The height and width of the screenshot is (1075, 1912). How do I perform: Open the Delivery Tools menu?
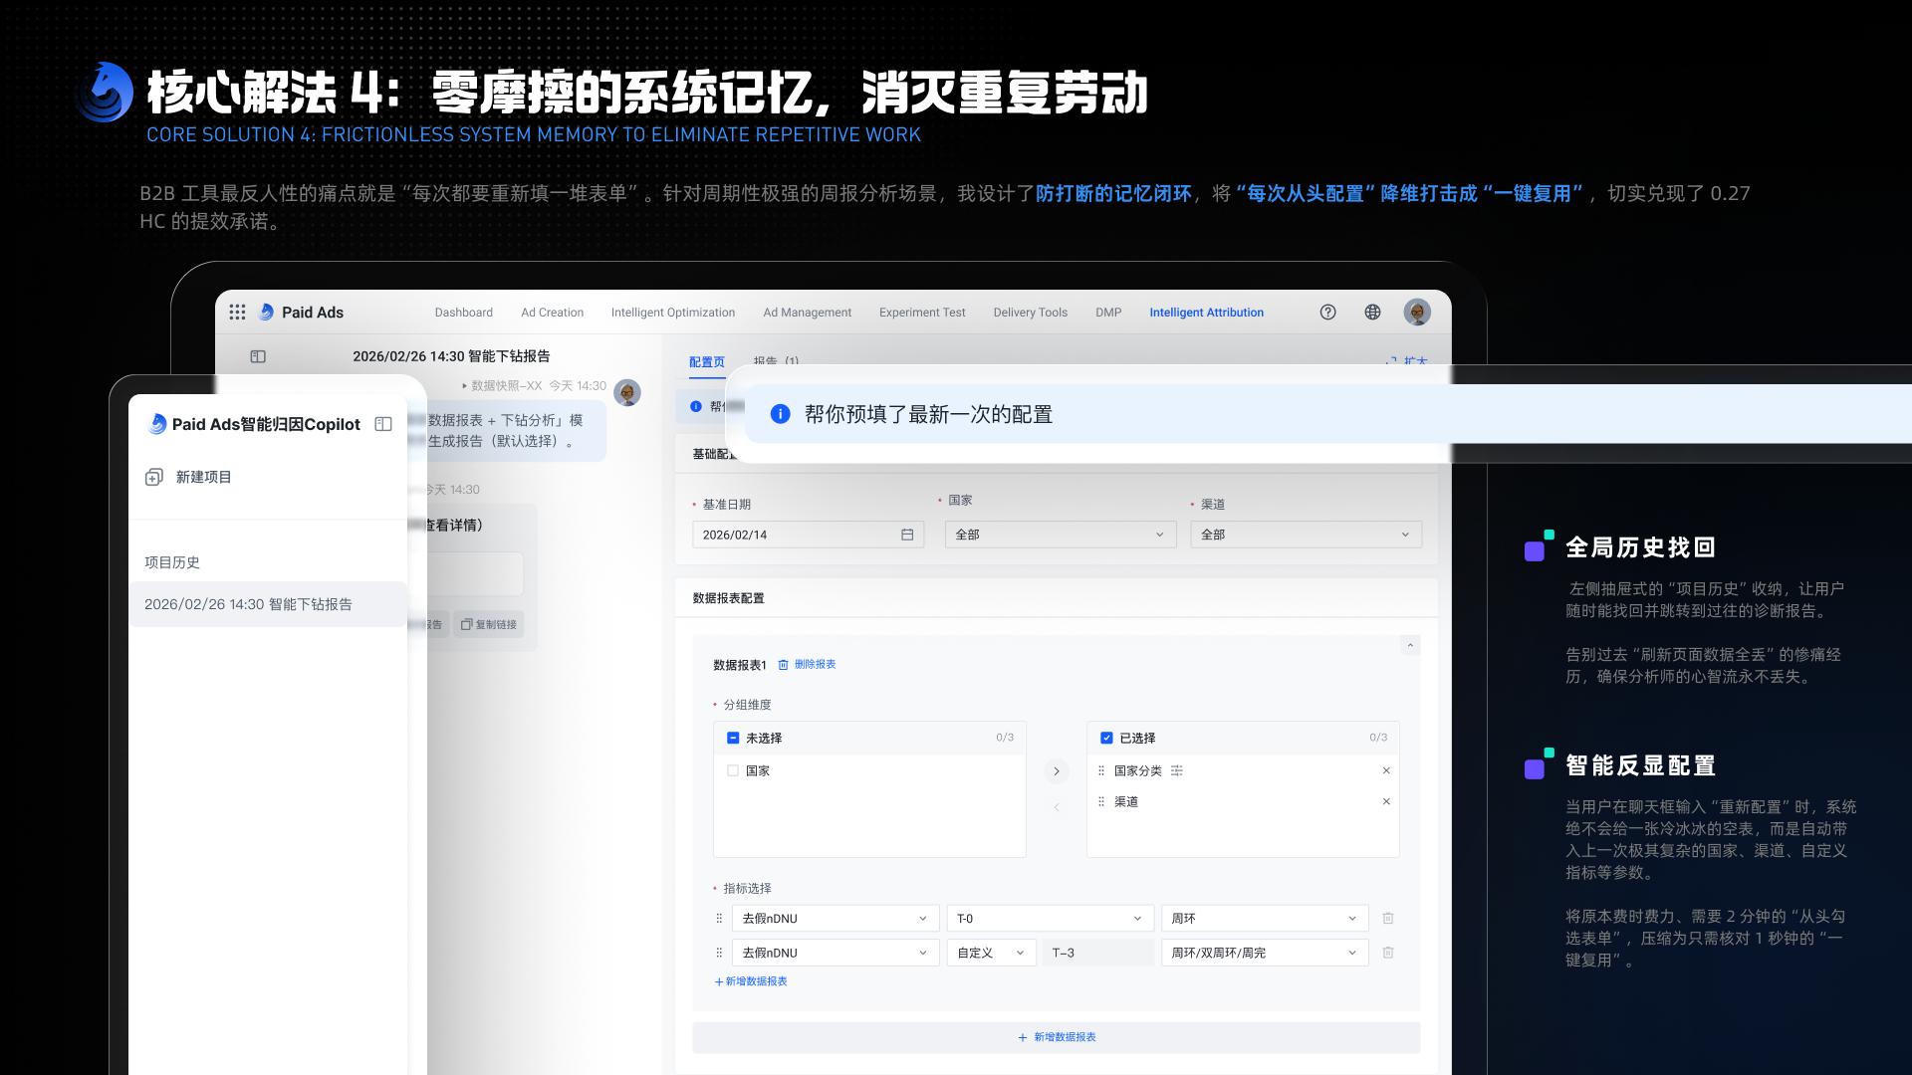click(1031, 313)
